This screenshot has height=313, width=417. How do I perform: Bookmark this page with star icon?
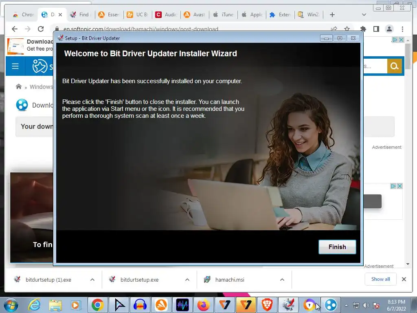pyautogui.click(x=347, y=29)
